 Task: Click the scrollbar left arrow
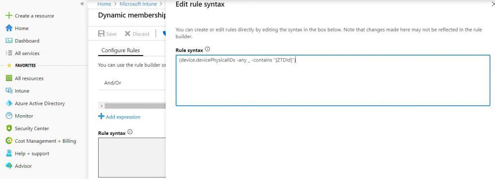click(x=101, y=106)
